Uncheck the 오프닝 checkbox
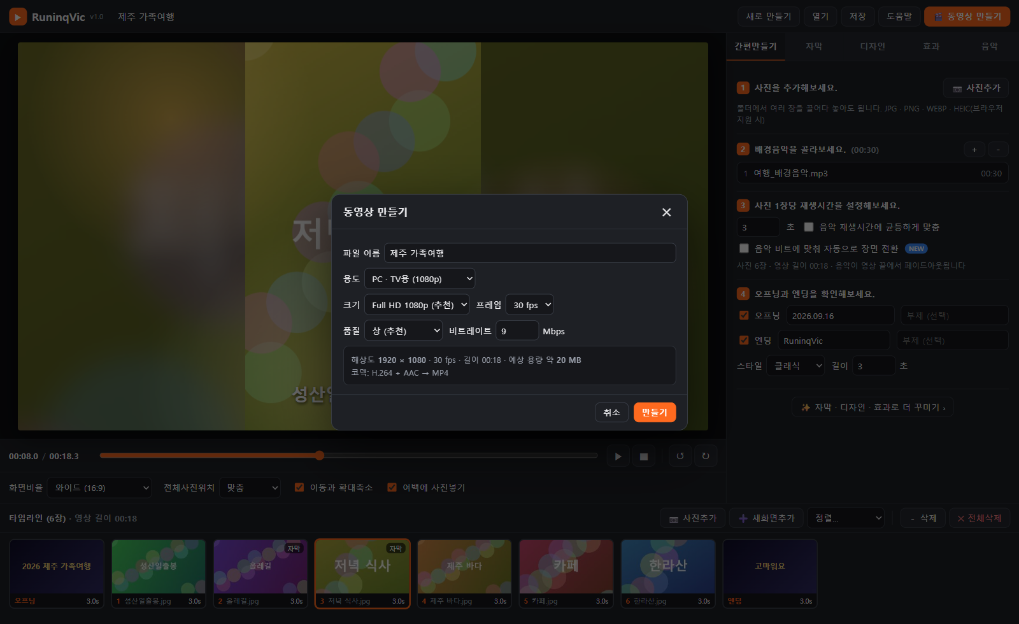This screenshot has width=1019, height=624. click(744, 315)
